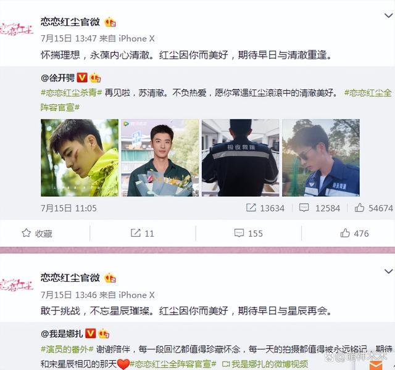Play 我是娜扎的微博视频 video link
The width and height of the screenshot is (395, 370).
pyautogui.click(x=265, y=364)
